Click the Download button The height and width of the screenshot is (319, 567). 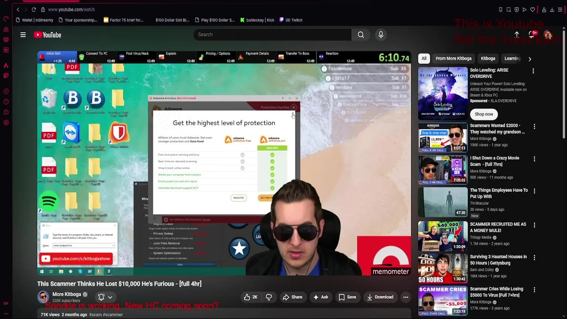coord(380,297)
